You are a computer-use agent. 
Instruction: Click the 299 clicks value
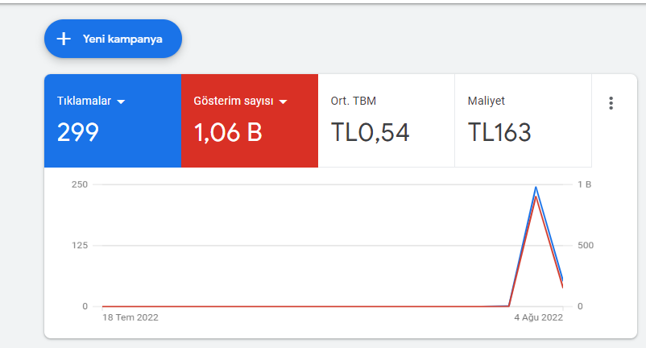[x=78, y=132]
